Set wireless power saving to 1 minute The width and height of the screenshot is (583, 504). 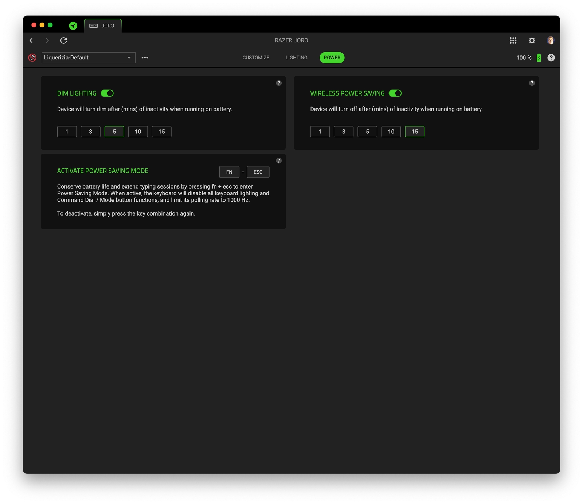[320, 132]
